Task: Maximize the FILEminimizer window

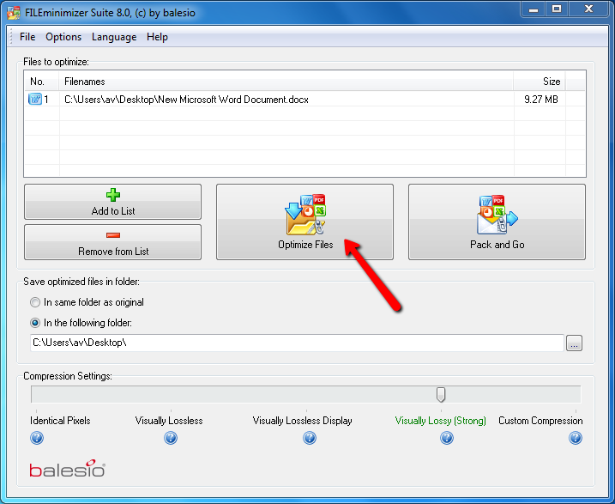Action: (557, 9)
